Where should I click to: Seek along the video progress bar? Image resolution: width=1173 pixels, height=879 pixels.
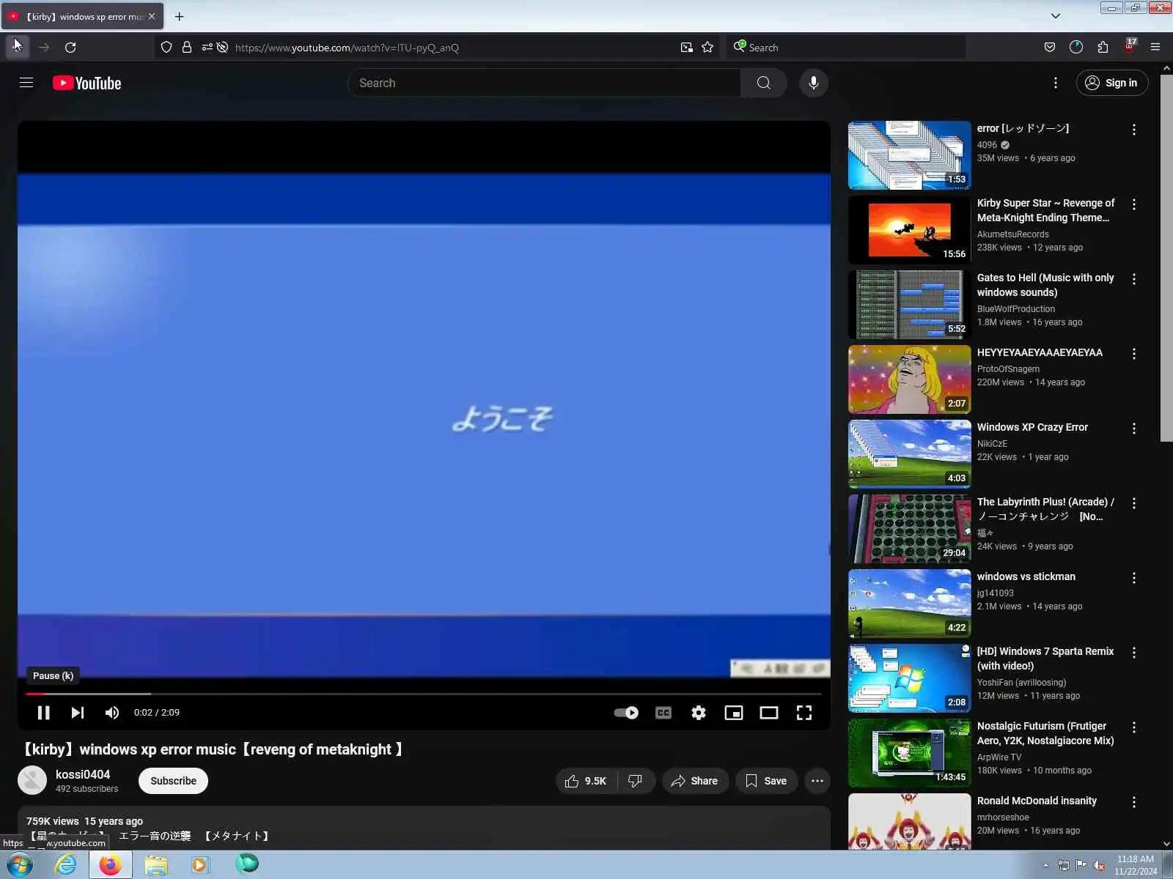pos(423,694)
